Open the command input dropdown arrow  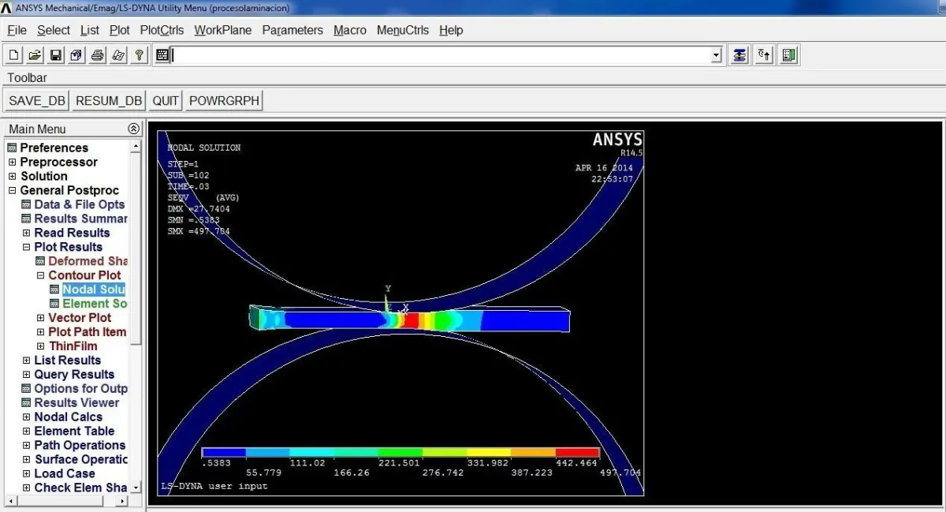716,55
